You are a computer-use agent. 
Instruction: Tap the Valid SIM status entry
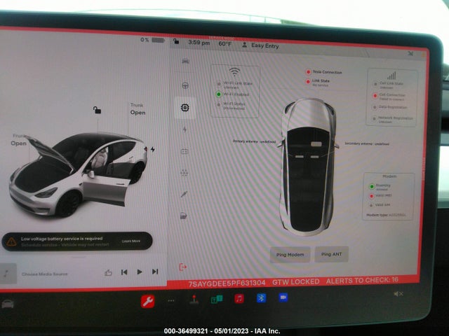point(380,205)
